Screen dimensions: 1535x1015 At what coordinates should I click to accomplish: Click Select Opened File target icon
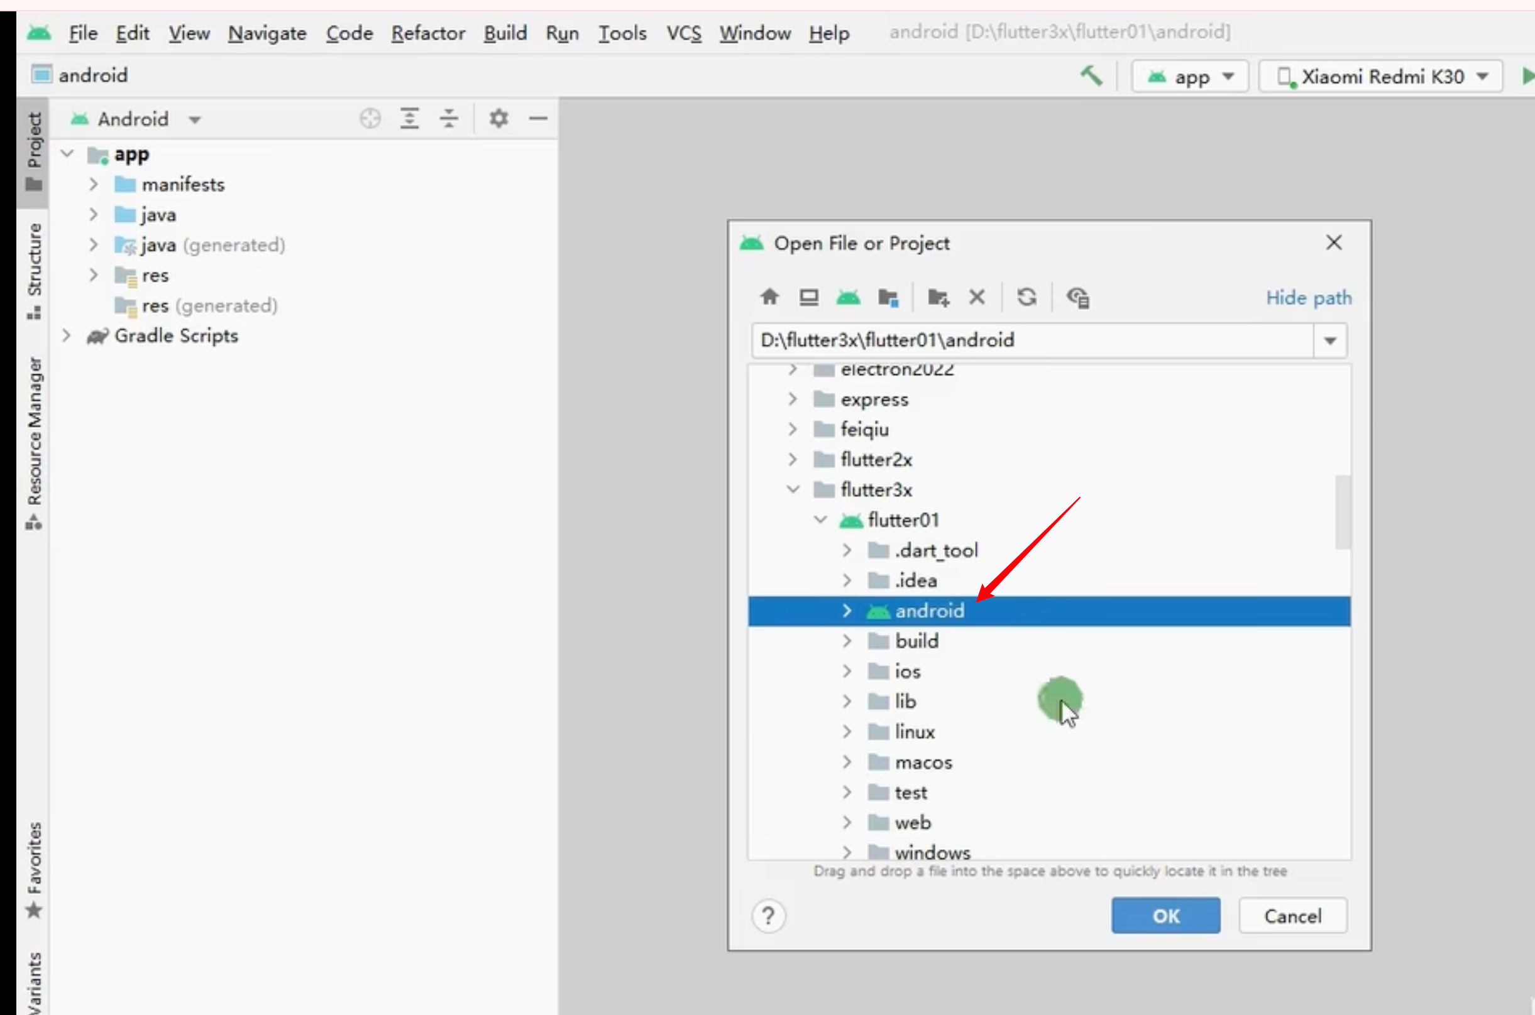[x=370, y=119]
